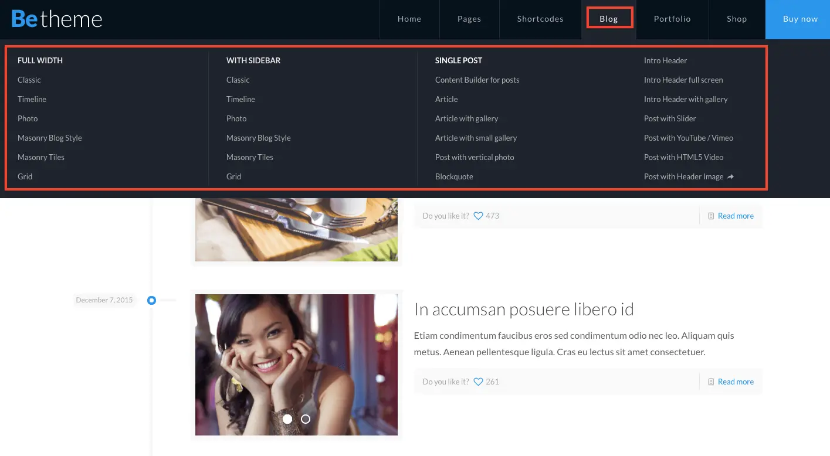Open the Portfolio menu
The image size is (830, 456).
point(672,19)
